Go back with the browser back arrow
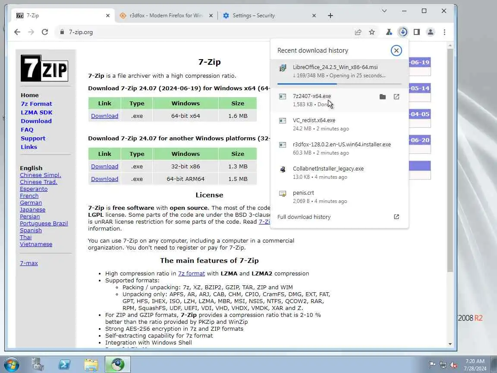 click(17, 32)
